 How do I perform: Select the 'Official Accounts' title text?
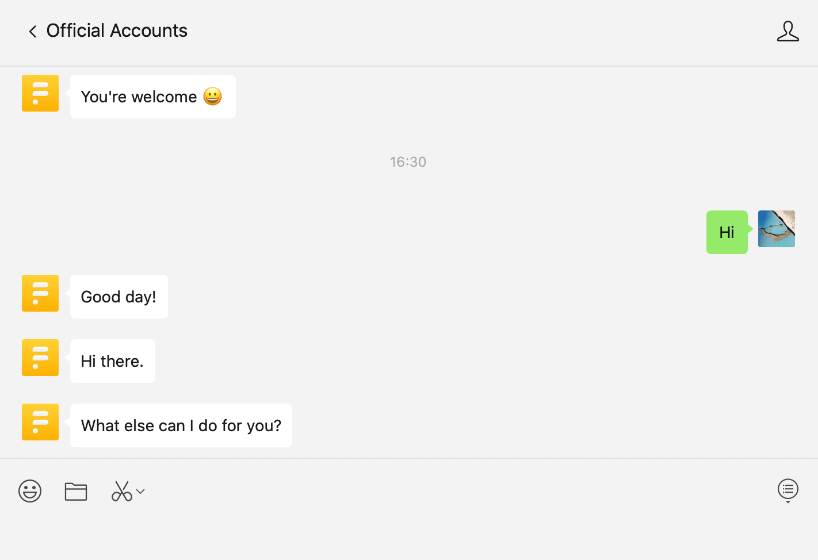(117, 30)
